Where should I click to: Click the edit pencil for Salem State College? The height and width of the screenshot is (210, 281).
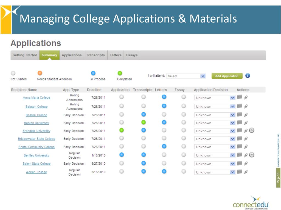[246, 164]
